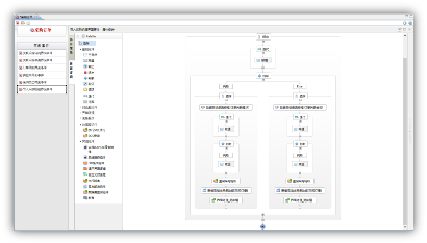The height and width of the screenshot is (243, 427).
Task: Click the scrollbar up arrow on canvas
Action: 405,36
